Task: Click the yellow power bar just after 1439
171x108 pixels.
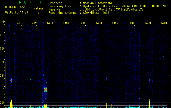Action: pos(150,103)
